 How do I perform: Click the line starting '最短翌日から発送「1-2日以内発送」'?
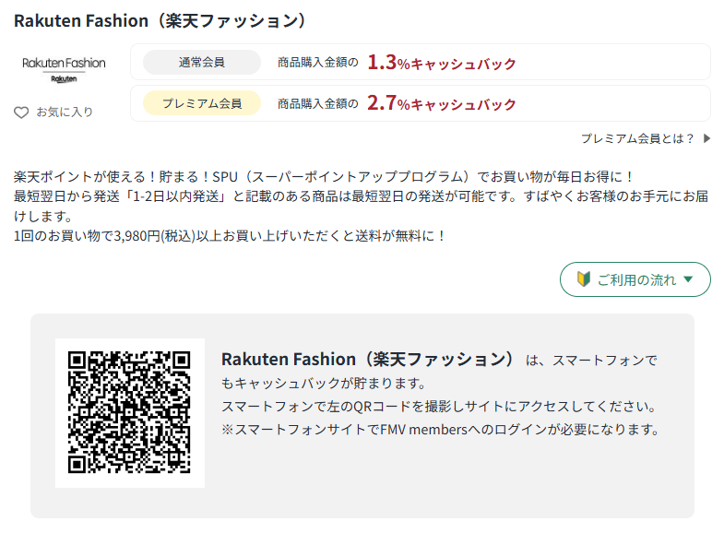click(361, 207)
